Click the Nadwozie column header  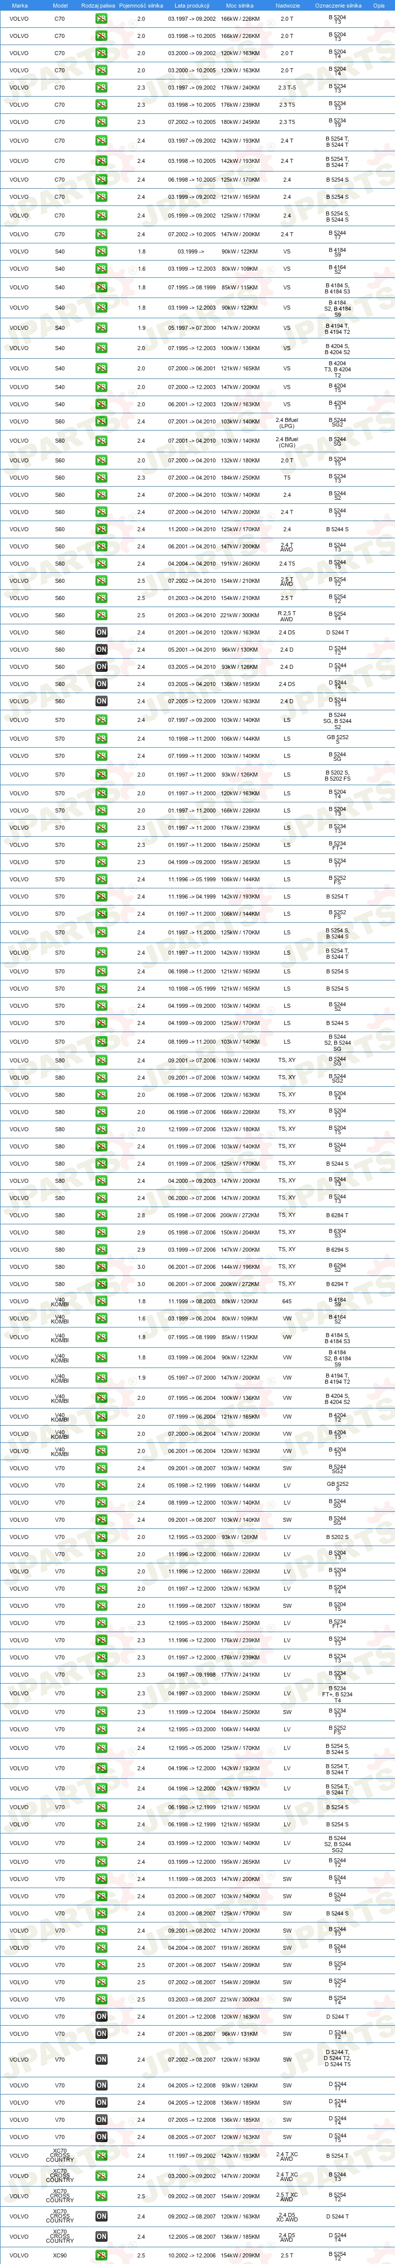[287, 5]
